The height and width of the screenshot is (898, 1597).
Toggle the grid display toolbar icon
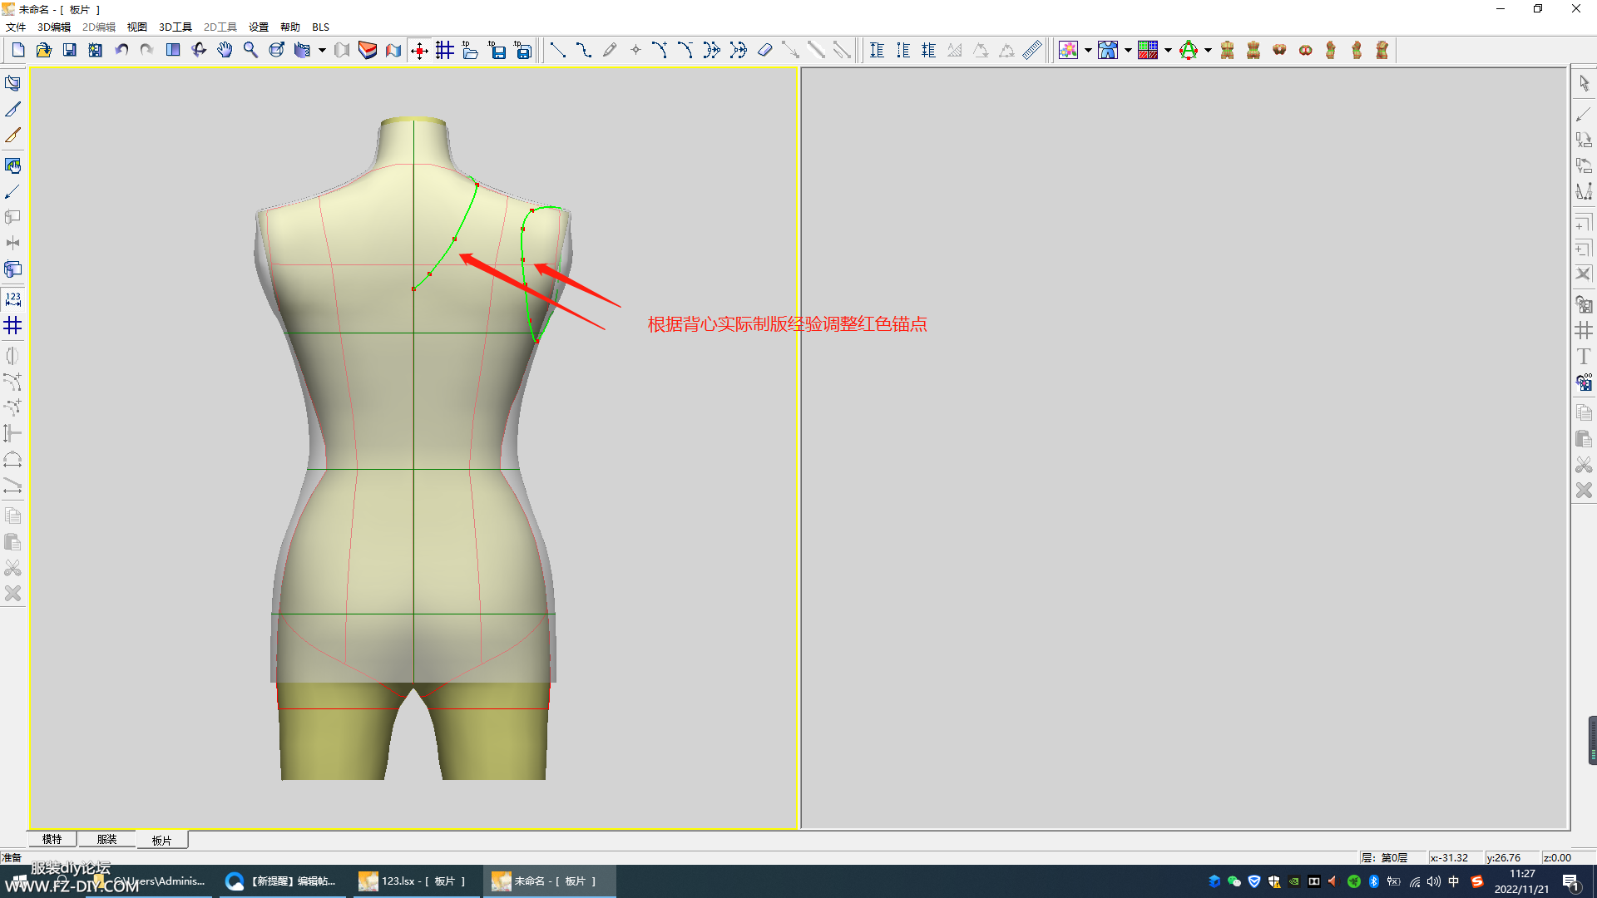tap(445, 51)
